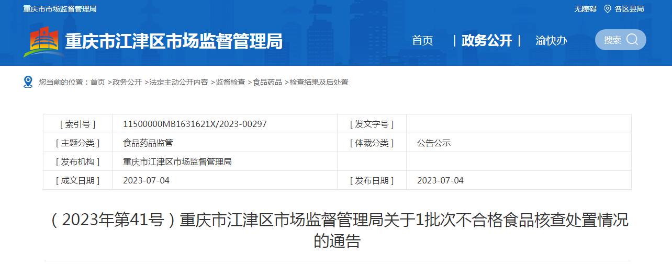This screenshot has height=266, width=672.
Task: Click the announcement title 2023年第41号
Action: point(338,230)
